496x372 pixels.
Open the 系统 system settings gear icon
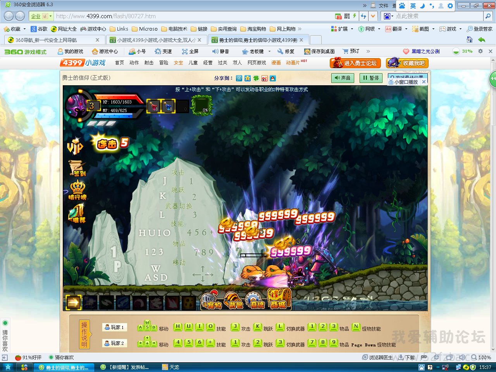pos(255,300)
